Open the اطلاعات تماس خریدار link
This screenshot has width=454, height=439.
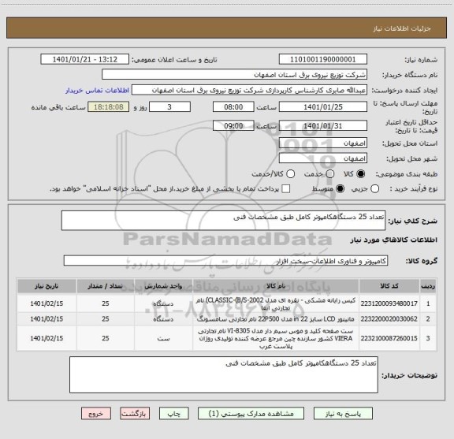click(x=97, y=91)
